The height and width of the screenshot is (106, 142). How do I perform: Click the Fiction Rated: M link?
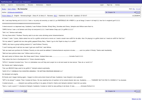coord(7,16)
